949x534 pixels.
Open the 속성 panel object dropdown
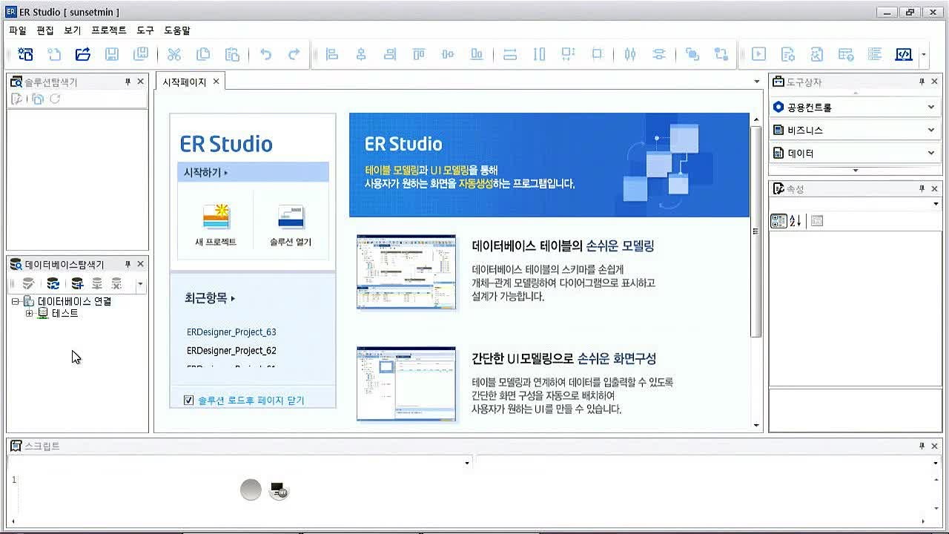936,204
